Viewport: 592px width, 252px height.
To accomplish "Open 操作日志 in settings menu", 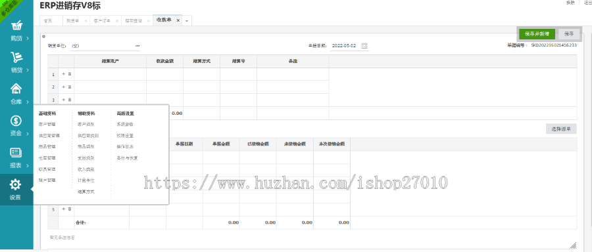I will 125,146.
